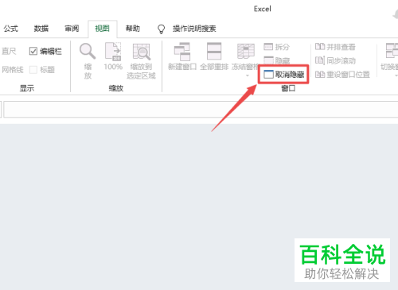Image resolution: width=398 pixels, height=290 pixels.
Task: Click the Split (拆分) window button
Action: [x=276, y=47]
